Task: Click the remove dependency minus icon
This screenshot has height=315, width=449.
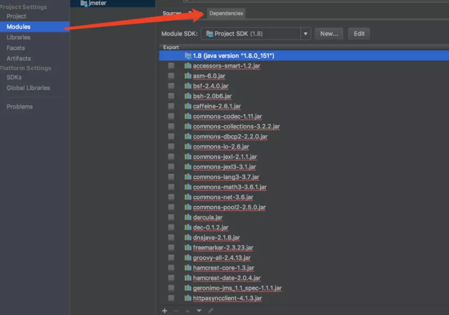Action: tap(176, 311)
